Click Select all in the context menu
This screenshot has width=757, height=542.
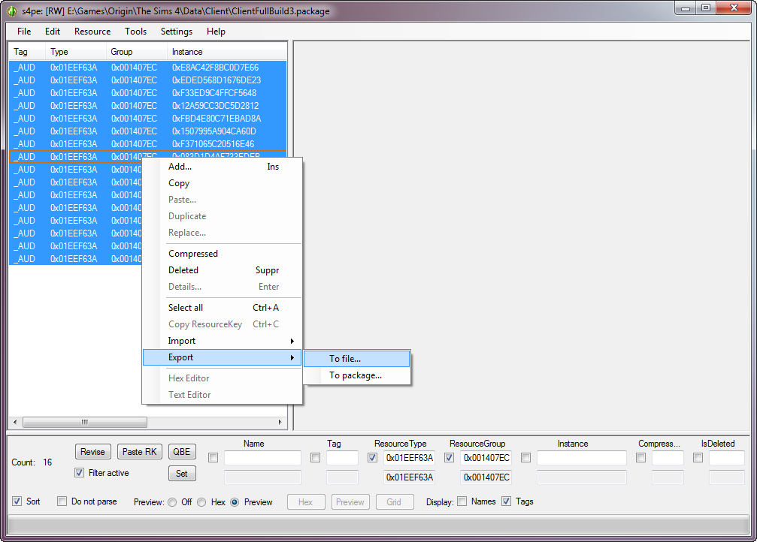coord(222,308)
